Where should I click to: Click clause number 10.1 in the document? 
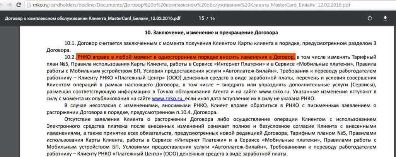pos(70,43)
